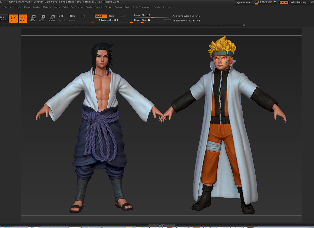Open the Layer menu
Viewport: 314px width, 228px height.
pyautogui.click(x=12, y=7)
